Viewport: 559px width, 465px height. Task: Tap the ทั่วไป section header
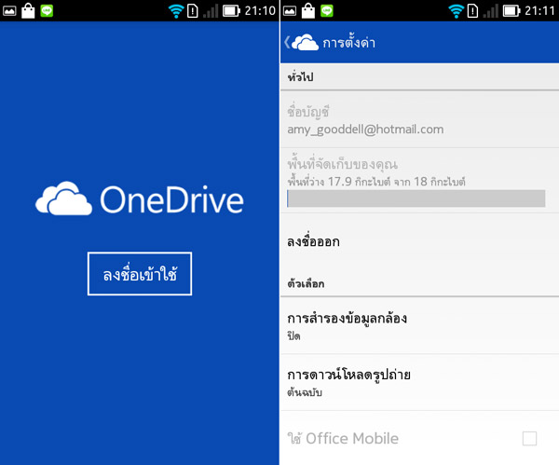[301, 76]
